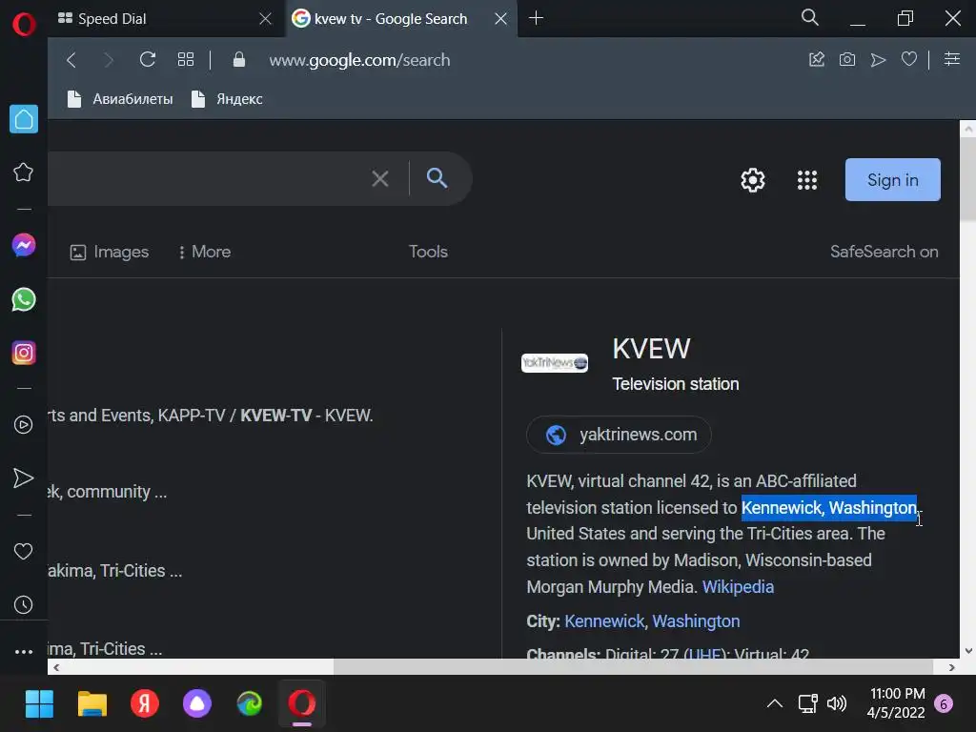Viewport: 976px width, 732px height.
Task: Click SafeSearch on setting
Action: click(884, 252)
